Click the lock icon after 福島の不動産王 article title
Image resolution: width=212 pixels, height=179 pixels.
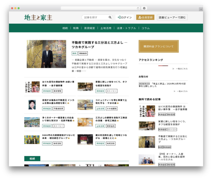(x=68, y=103)
